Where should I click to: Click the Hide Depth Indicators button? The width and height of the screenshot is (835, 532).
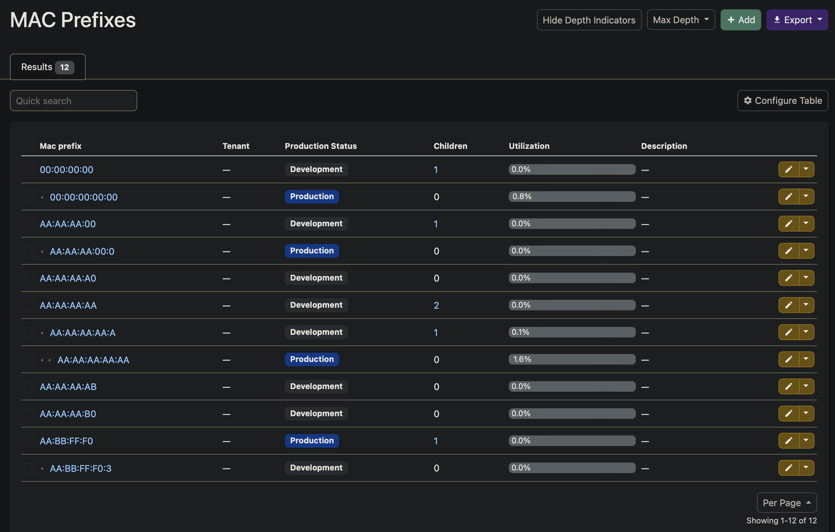589,20
